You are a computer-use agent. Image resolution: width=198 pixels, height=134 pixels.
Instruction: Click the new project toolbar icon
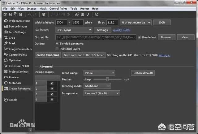click(5, 14)
